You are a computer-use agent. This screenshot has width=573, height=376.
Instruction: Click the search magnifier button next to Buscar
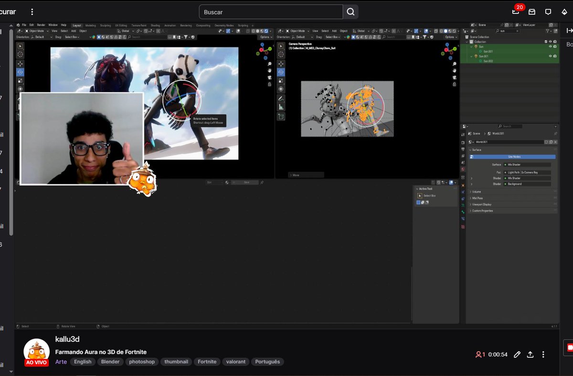tap(351, 12)
